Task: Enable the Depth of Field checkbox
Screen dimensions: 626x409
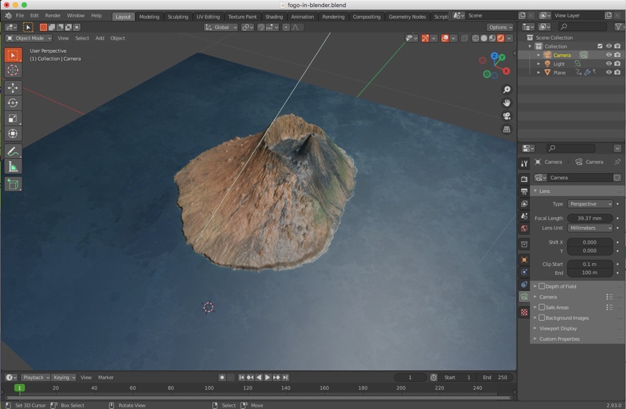Action: click(542, 286)
